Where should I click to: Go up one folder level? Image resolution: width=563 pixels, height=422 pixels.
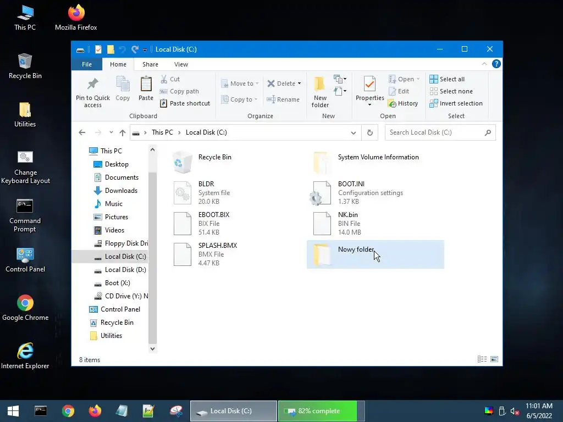point(123,132)
